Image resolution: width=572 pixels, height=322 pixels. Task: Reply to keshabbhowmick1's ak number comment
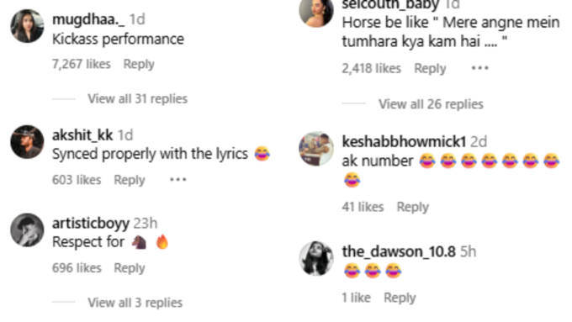(412, 207)
